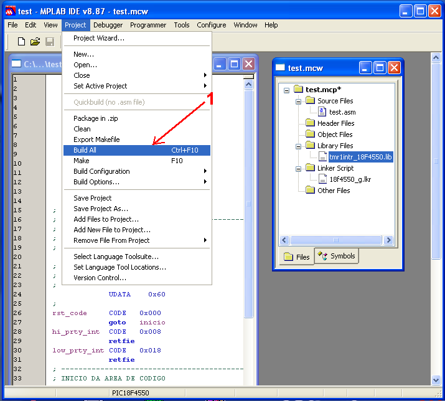Minimize the test.mcw project window
The image size is (445, 401).
(365, 68)
